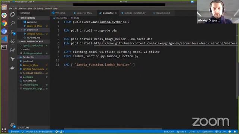
Task: Select README.md in Open Editors
Action: click(x=33, y=38)
